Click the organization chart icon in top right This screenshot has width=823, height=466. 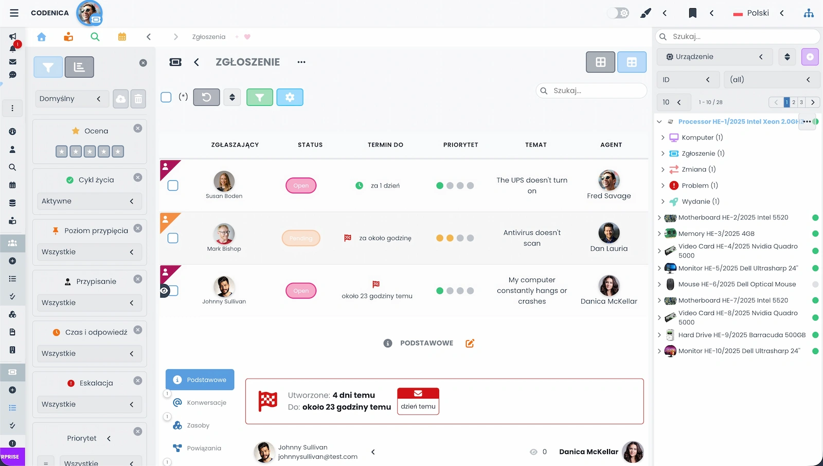pos(809,13)
